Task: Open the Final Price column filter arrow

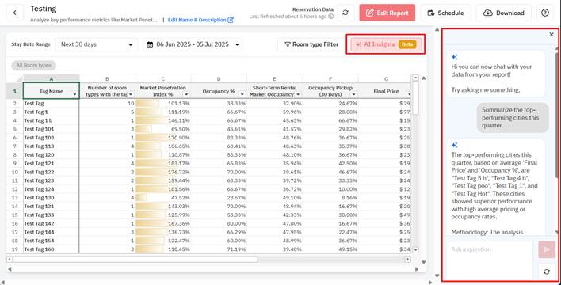Action: (x=409, y=94)
